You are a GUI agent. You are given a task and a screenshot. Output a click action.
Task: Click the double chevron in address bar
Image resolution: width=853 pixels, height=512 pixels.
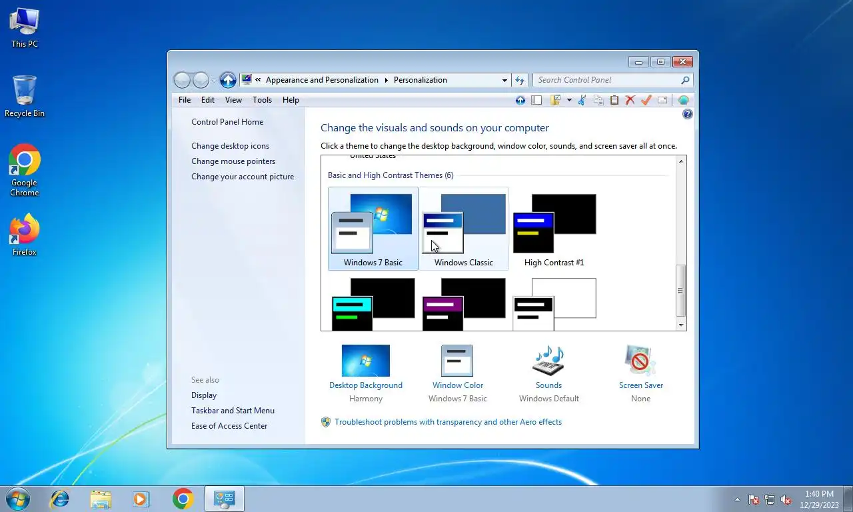258,80
